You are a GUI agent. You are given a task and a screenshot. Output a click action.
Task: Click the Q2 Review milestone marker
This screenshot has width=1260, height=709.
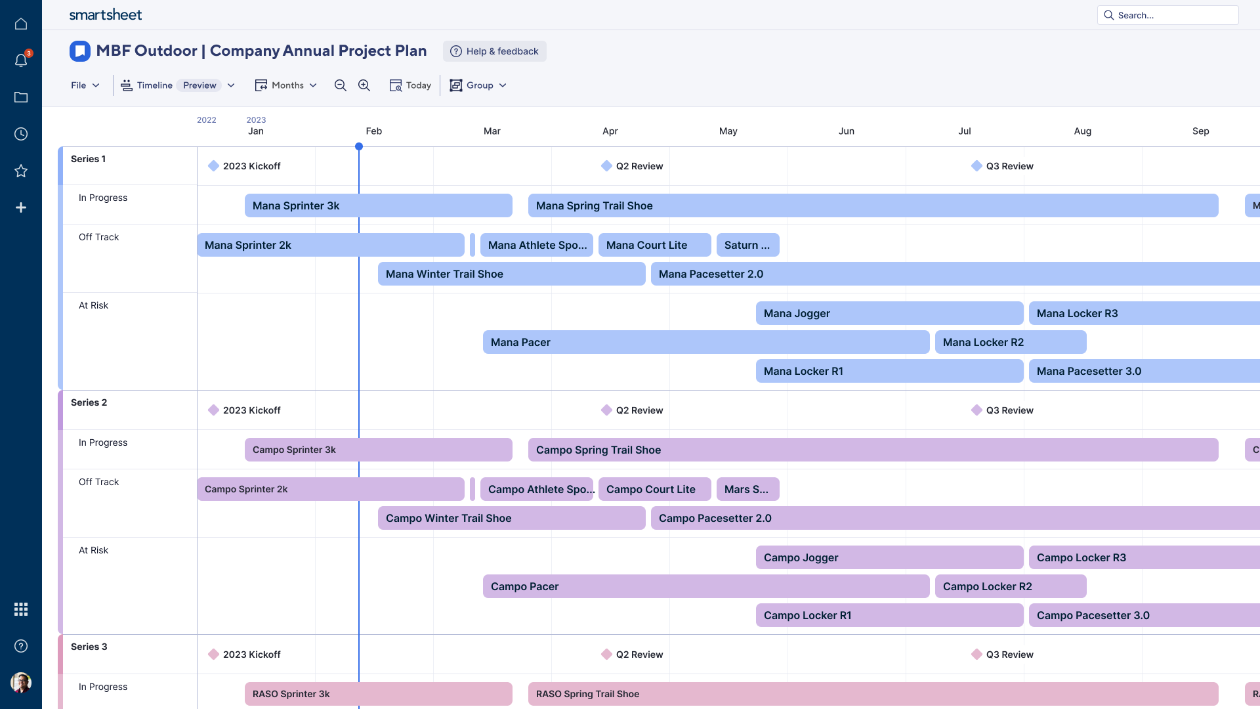click(x=606, y=166)
